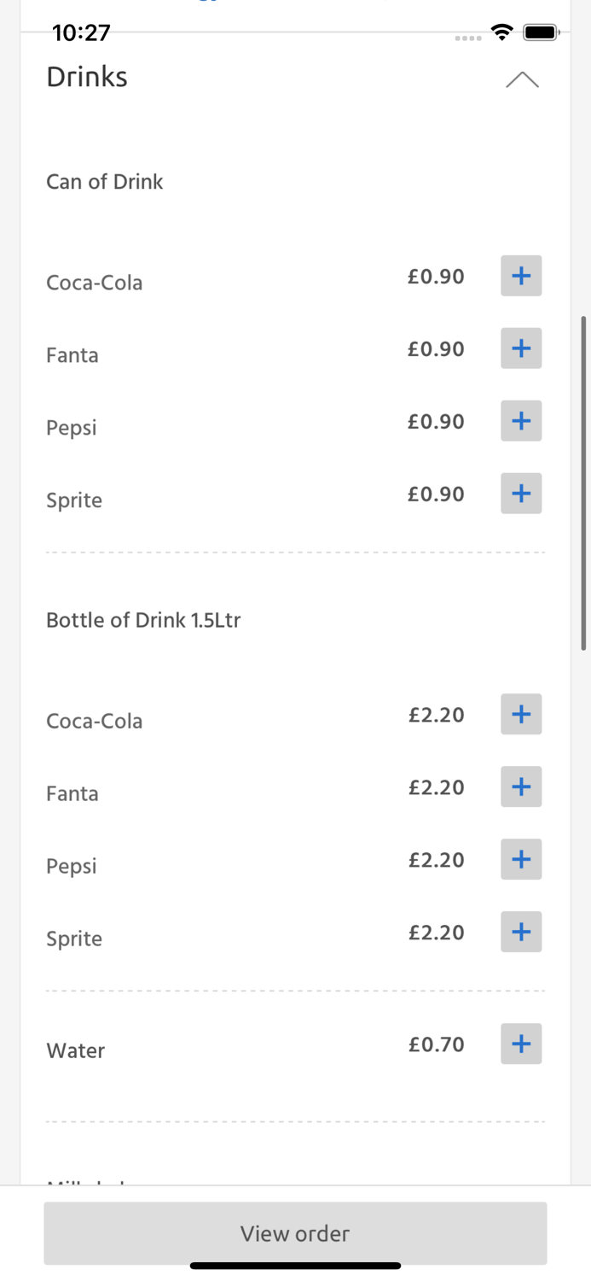Tap the Bottle of Drink 1.5Ltr heading
The width and height of the screenshot is (591, 1281).
tap(143, 620)
